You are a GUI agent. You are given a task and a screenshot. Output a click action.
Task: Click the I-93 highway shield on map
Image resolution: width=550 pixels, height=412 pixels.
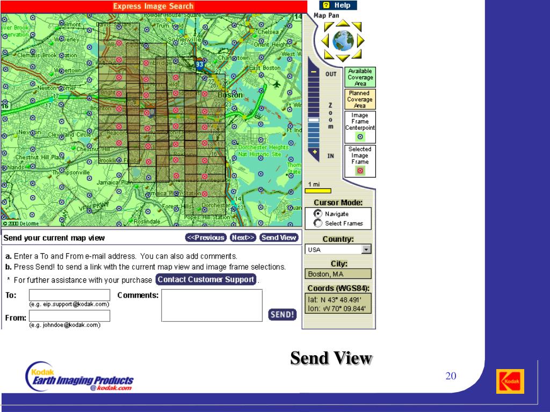click(x=200, y=64)
